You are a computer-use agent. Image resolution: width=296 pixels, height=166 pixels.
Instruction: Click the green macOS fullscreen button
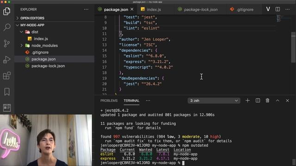pyautogui.click(x=9, y=2)
